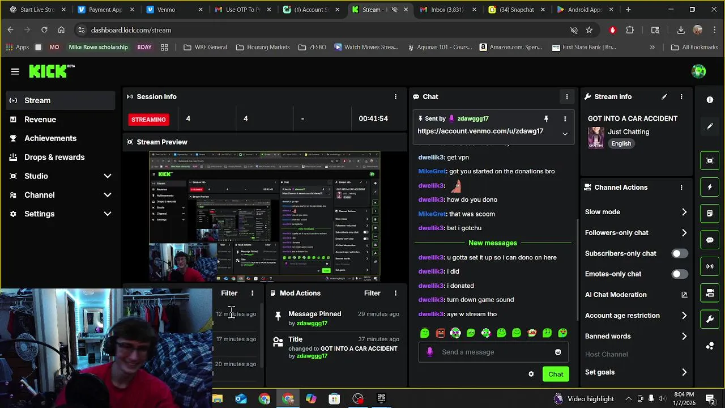Image resolution: width=725 pixels, height=408 pixels.
Task: Click MikeGret on 'that was scoom' message
Action: (432, 214)
